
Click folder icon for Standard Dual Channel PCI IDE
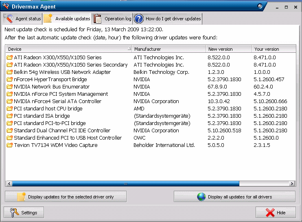[9, 130]
